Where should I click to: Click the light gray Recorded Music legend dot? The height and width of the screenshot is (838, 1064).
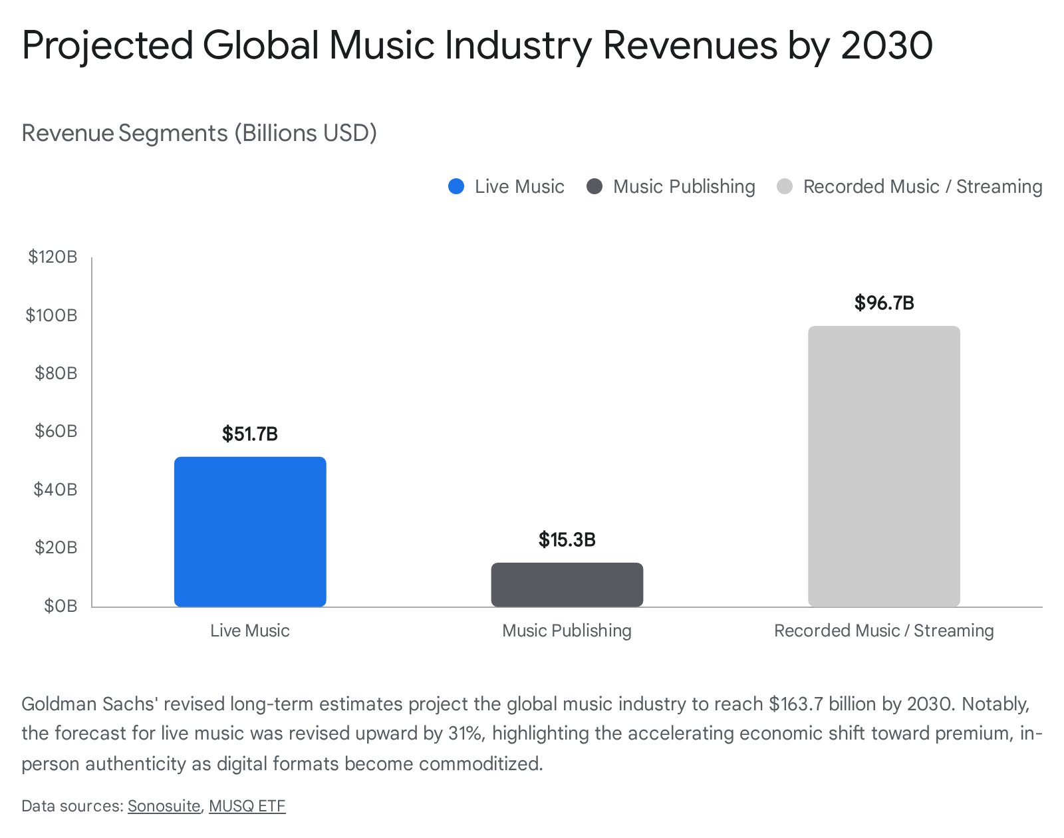785,187
